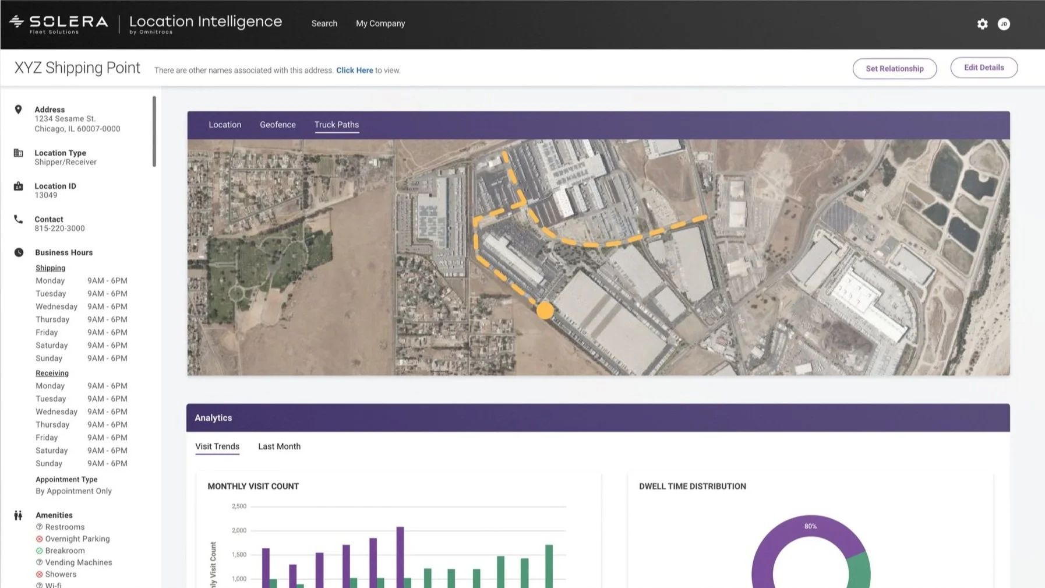Open the My Company menu
Viewport: 1045px width, 588px height.
[x=380, y=23]
